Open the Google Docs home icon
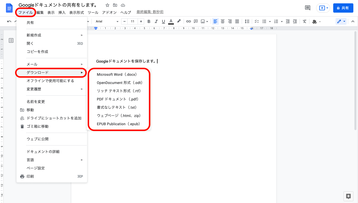Image resolution: width=358 pixels, height=203 pixels. [9, 8]
